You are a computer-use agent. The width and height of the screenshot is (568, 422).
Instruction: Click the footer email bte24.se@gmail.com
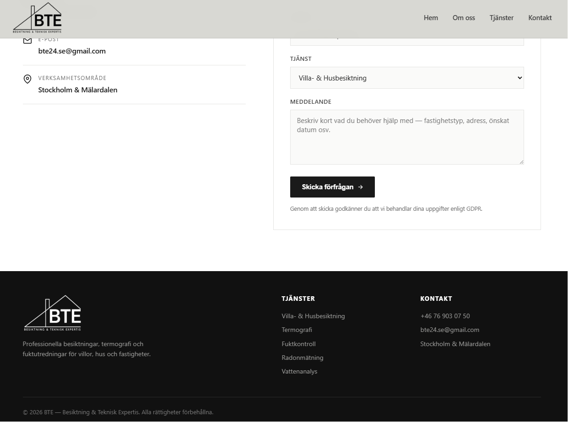[x=450, y=330]
